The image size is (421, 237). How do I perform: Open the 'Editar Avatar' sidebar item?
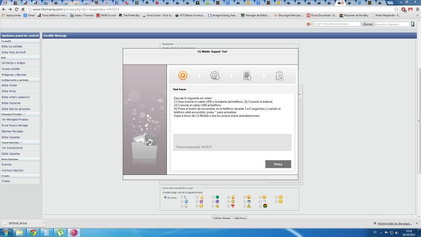click(9, 85)
